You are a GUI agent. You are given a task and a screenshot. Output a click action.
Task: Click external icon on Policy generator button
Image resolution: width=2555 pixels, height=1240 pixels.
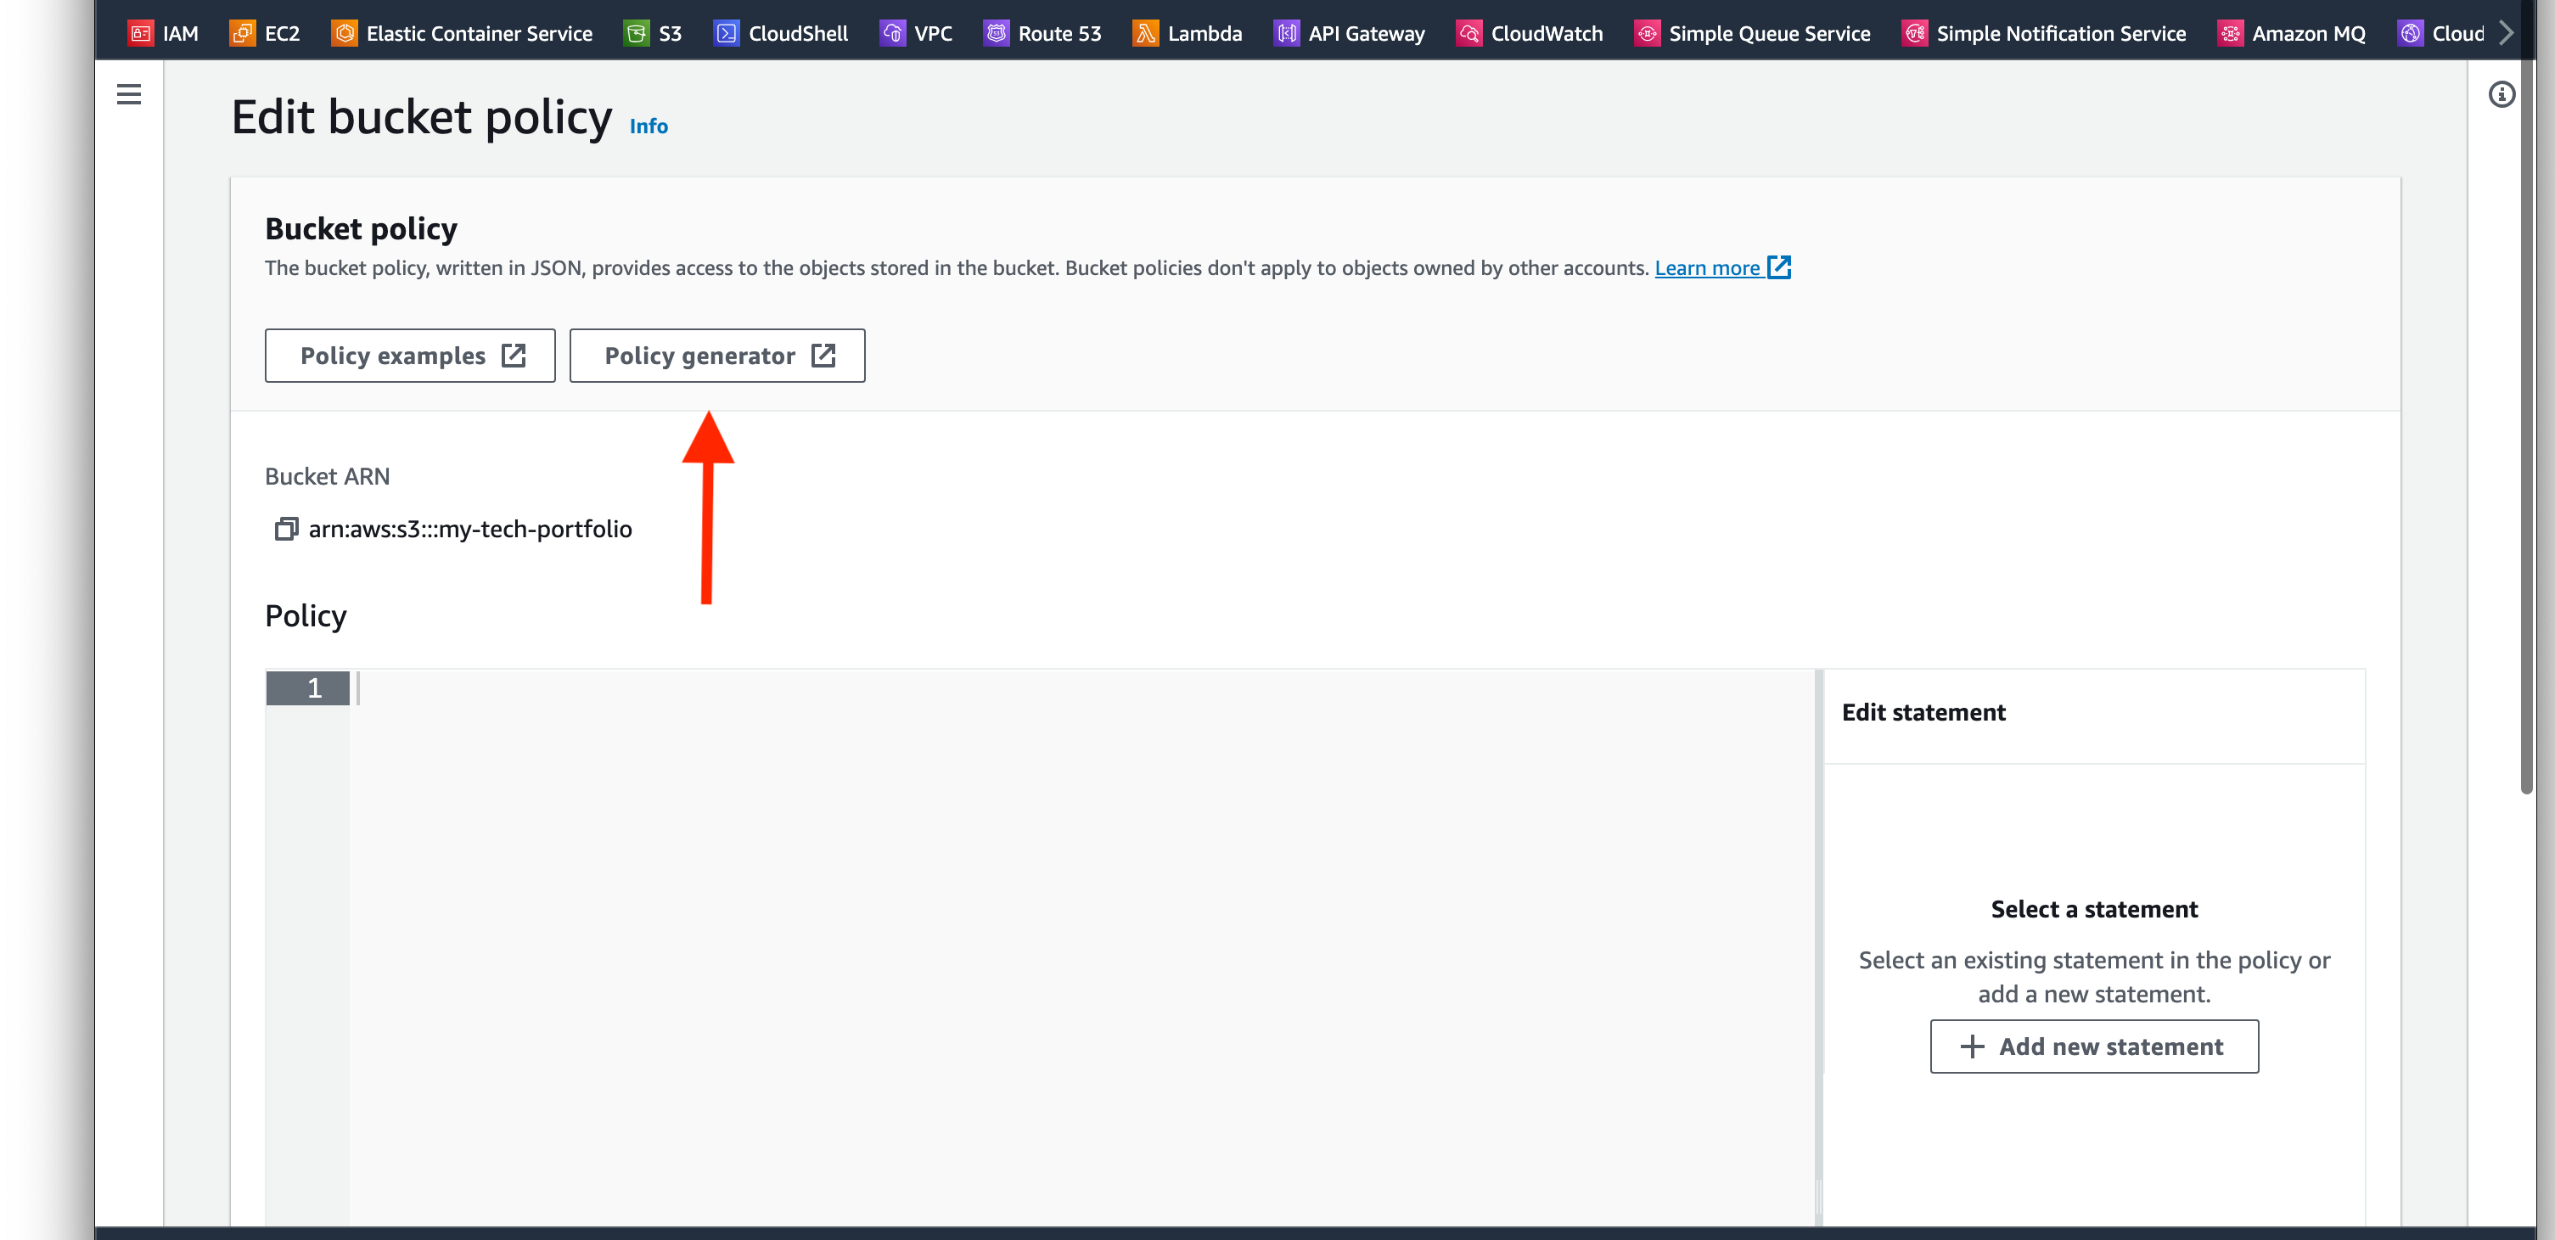pyautogui.click(x=823, y=355)
